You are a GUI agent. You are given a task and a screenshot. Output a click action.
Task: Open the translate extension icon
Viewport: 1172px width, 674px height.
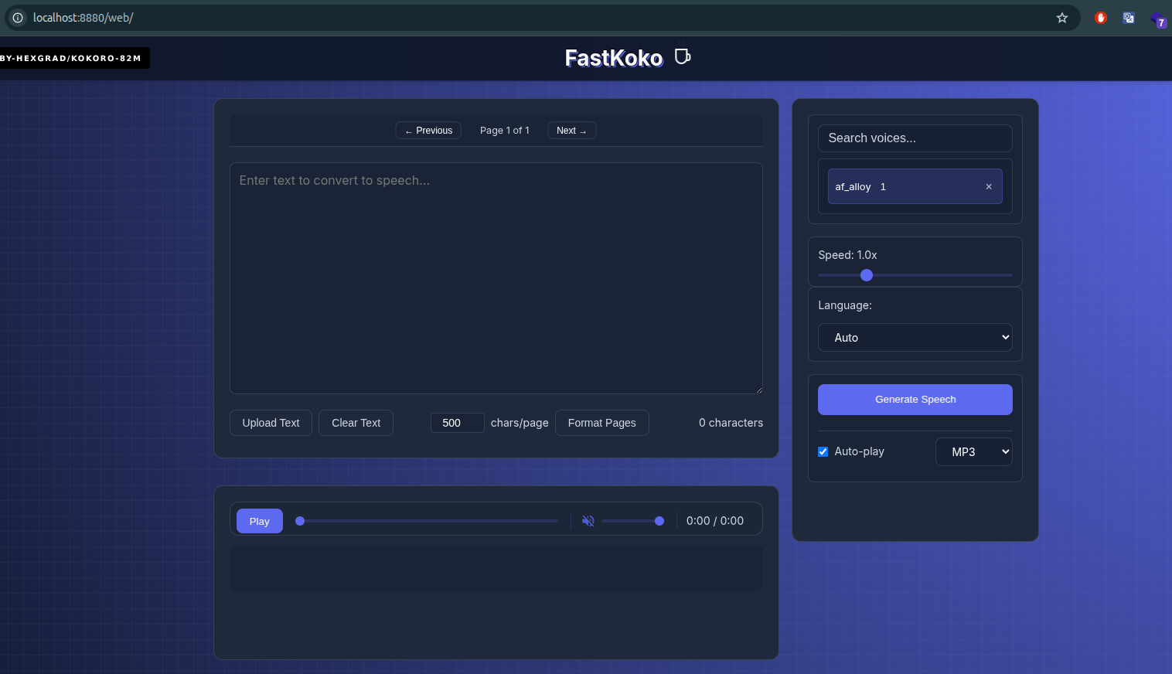pyautogui.click(x=1129, y=18)
